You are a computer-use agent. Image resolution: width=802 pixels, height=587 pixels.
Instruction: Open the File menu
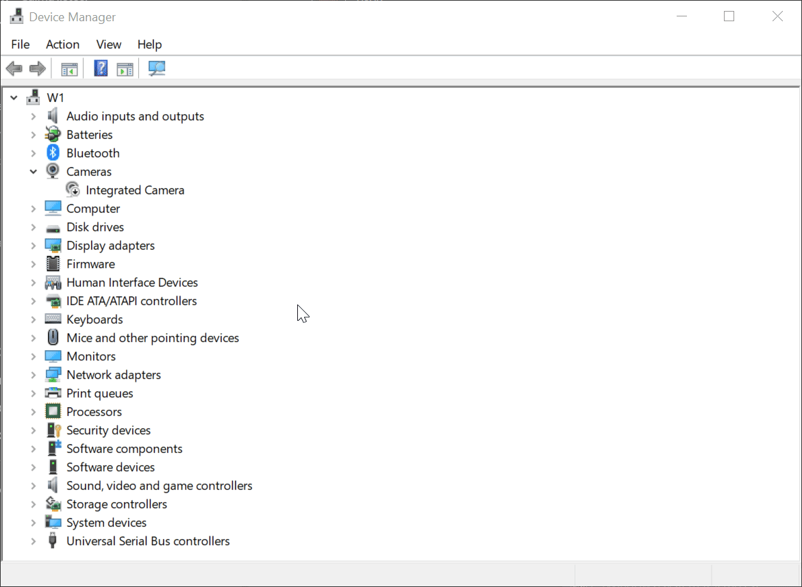[x=21, y=44]
